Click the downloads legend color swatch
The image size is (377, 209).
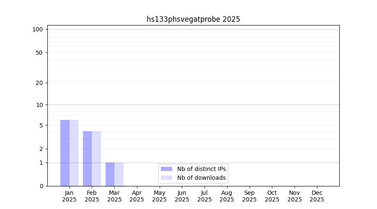point(166,178)
